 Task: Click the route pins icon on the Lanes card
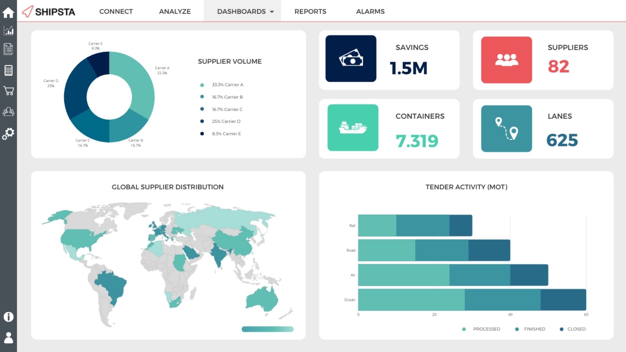(x=506, y=128)
